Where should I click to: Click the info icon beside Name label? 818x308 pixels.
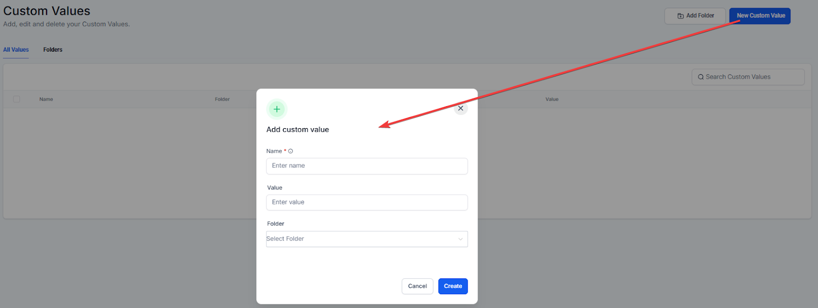pos(290,151)
